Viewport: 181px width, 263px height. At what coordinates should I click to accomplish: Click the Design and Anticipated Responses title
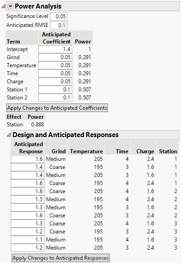point(66,135)
